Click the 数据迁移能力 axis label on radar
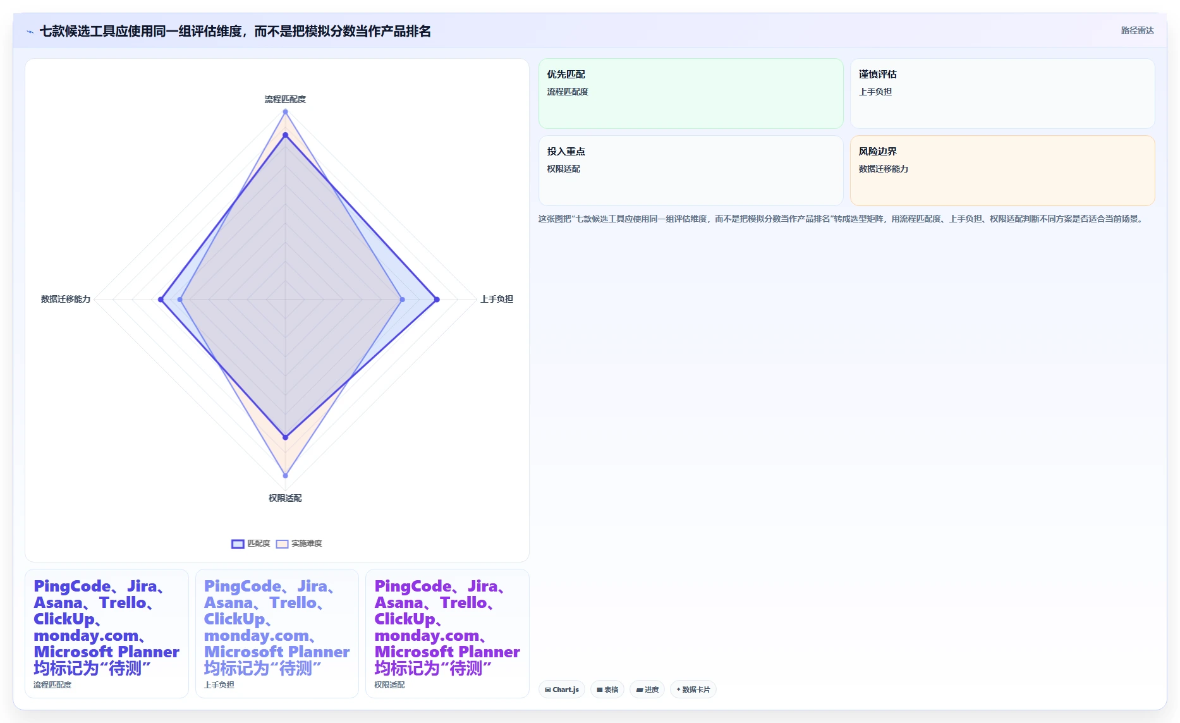 point(66,299)
